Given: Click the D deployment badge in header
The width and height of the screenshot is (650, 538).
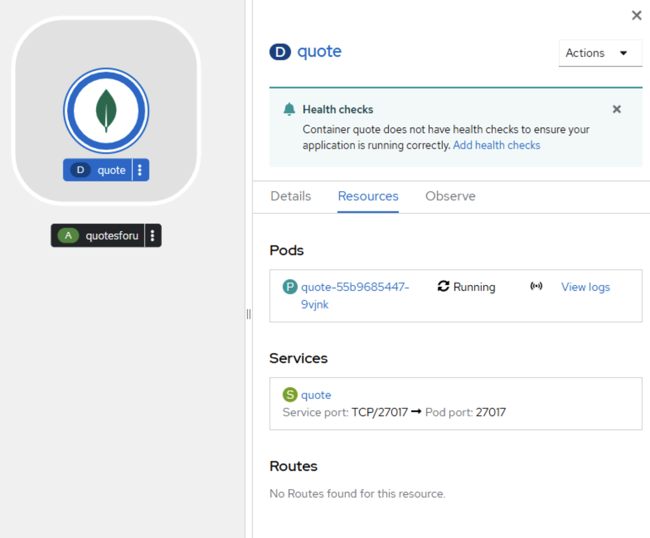Looking at the screenshot, I should (x=280, y=52).
